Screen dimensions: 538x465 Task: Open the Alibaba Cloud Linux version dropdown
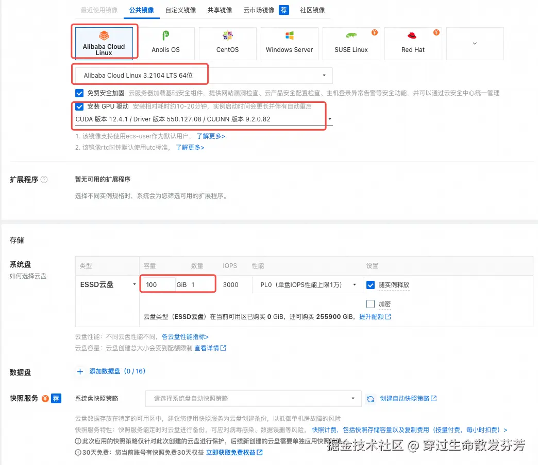tap(204, 75)
